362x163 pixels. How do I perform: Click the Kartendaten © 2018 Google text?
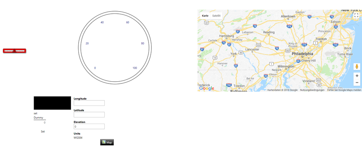pos(282,90)
